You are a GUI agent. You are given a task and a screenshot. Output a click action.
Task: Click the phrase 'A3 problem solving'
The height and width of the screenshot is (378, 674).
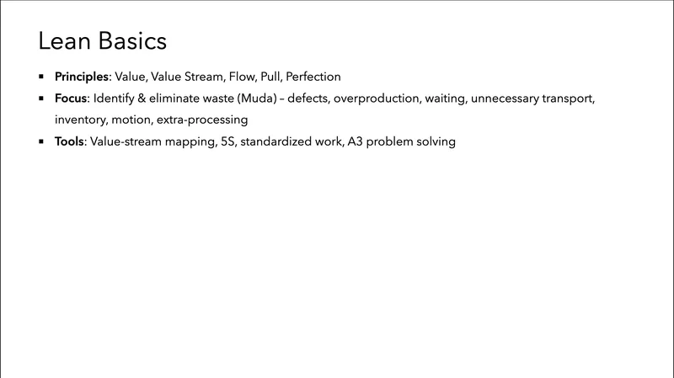401,142
